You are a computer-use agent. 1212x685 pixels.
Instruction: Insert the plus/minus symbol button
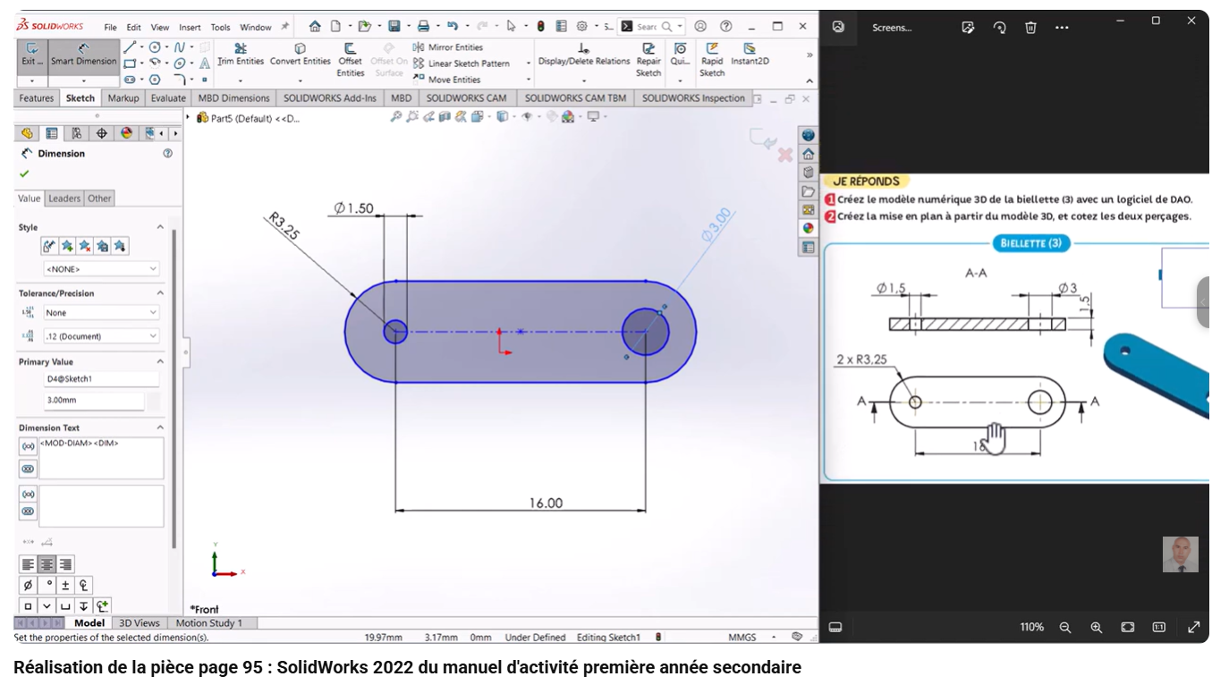click(x=65, y=586)
